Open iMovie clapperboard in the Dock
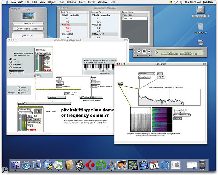The height and width of the screenshot is (175, 218). click(143, 165)
